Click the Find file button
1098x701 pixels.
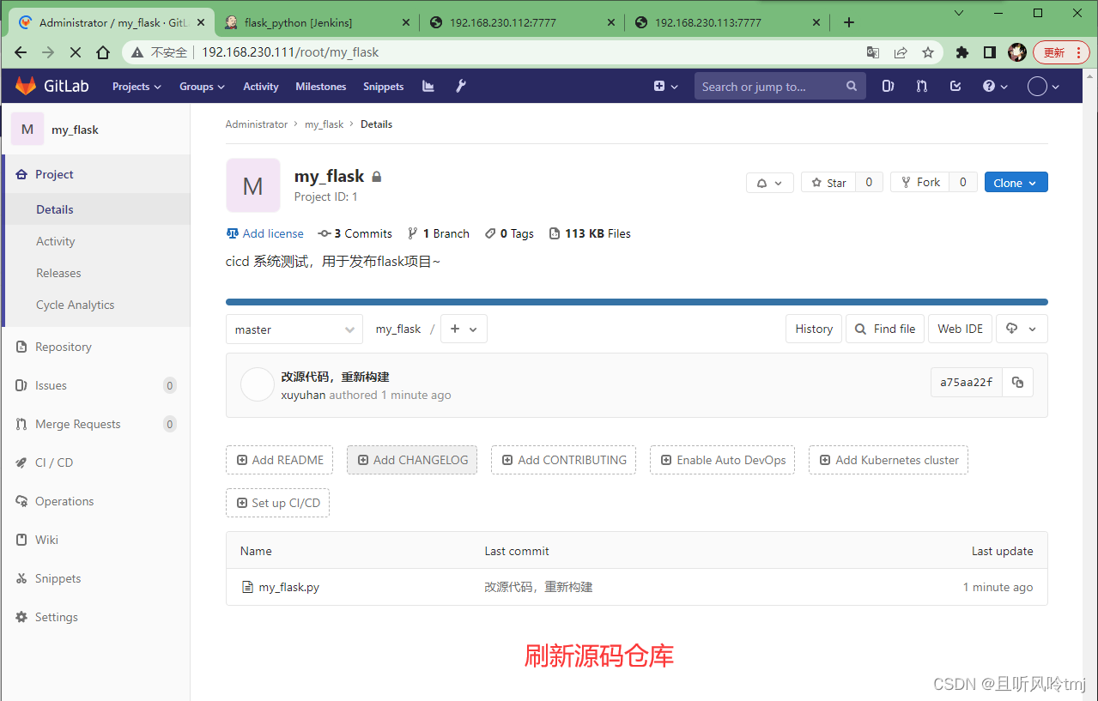click(885, 329)
